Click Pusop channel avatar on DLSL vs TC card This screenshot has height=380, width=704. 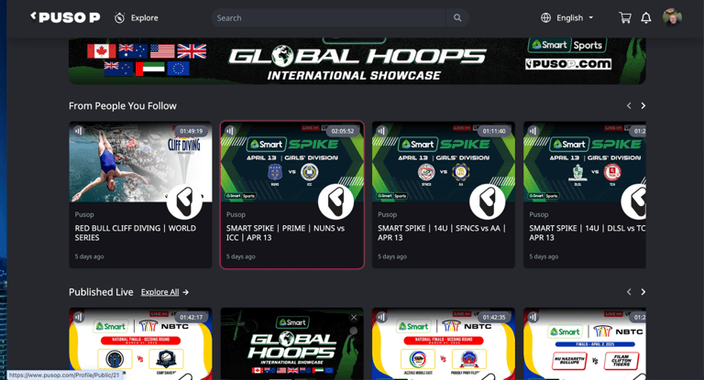[633, 201]
